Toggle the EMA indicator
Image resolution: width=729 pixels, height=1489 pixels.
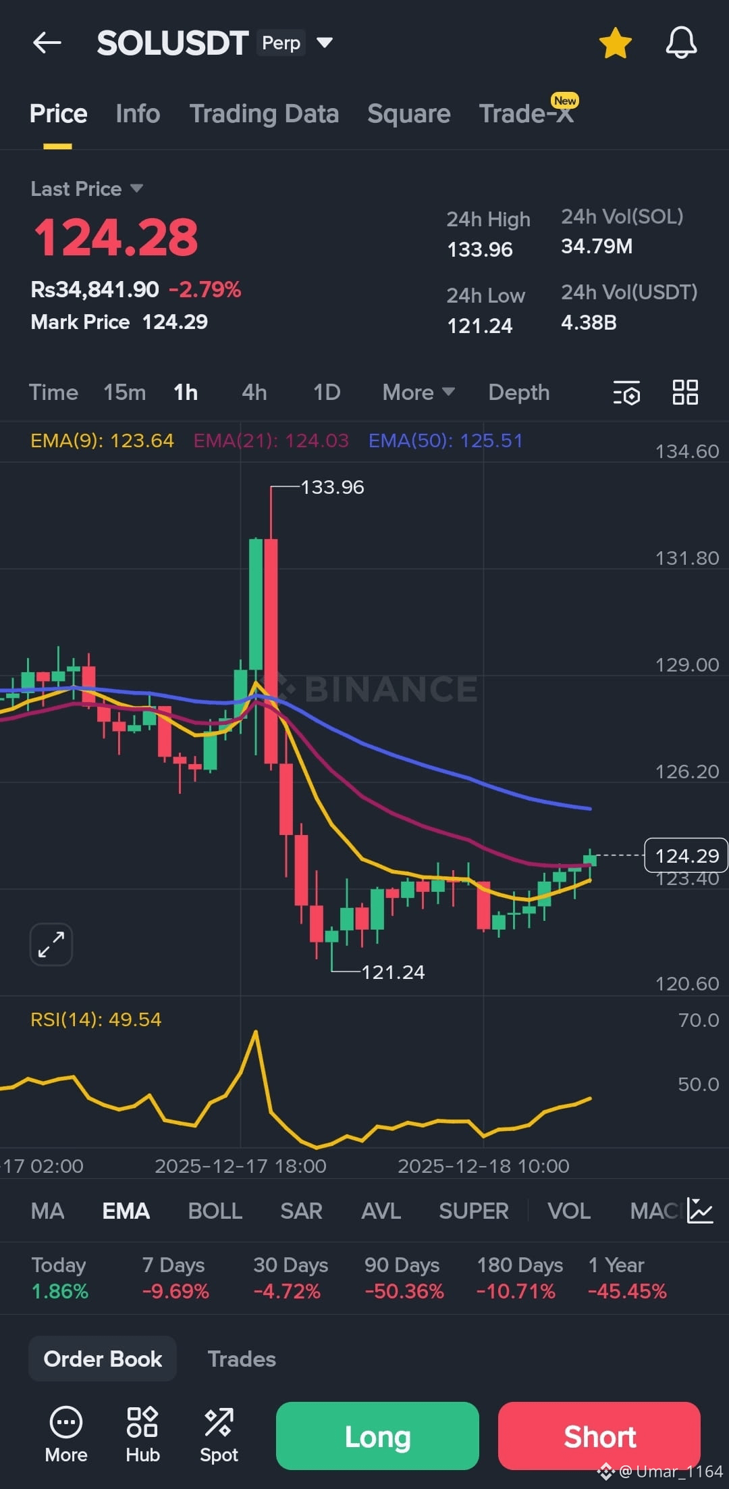[126, 1211]
